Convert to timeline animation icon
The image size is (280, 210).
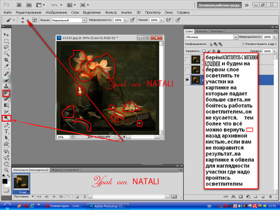click(174, 197)
